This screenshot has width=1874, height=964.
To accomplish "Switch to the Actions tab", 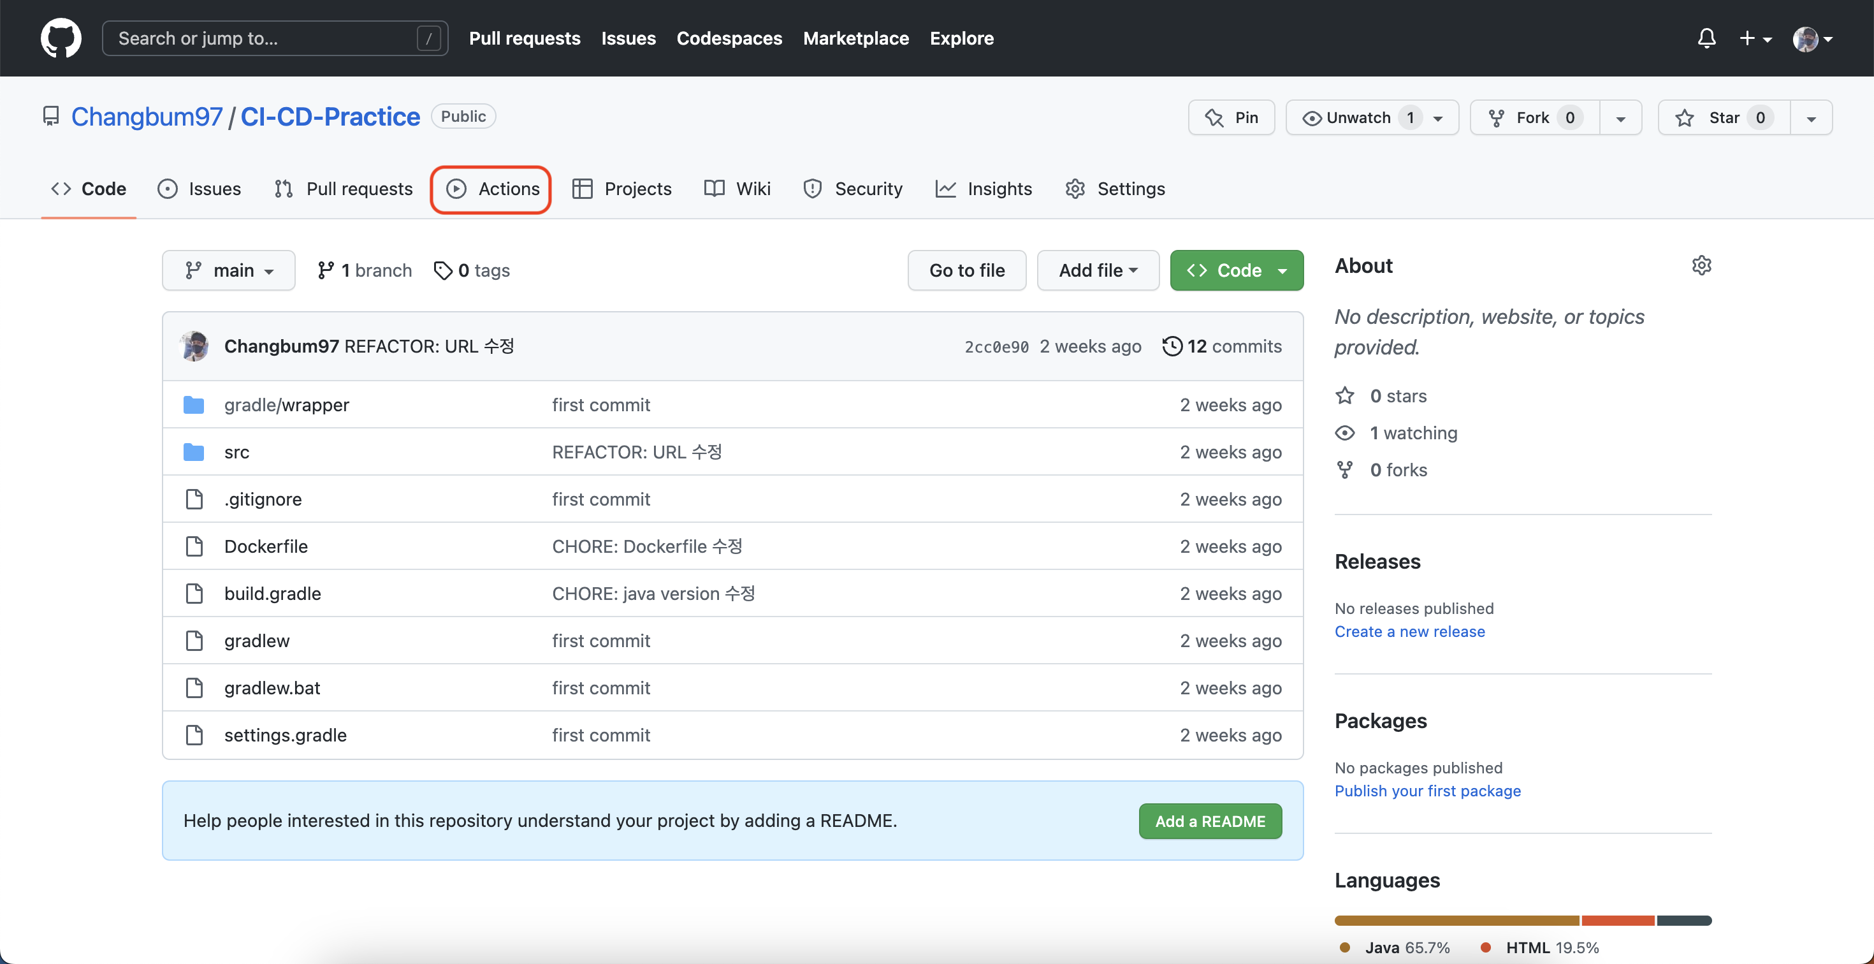I will pyautogui.click(x=491, y=189).
